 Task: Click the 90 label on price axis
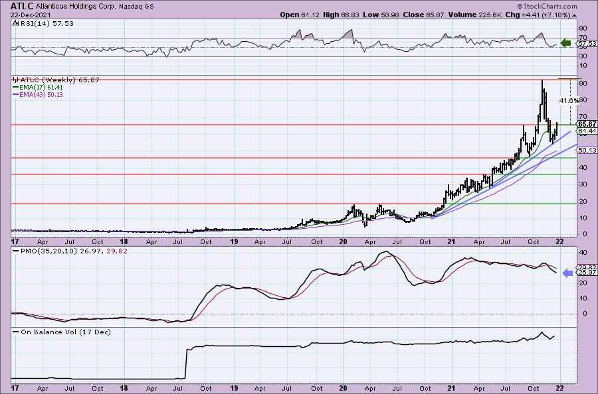pos(583,84)
